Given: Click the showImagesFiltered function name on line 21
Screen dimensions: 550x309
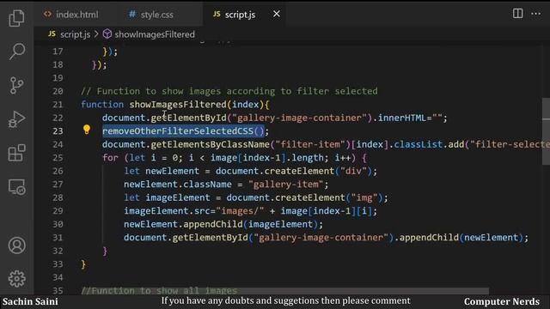Looking at the screenshot, I should [x=178, y=105].
